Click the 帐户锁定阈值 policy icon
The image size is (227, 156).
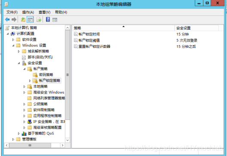[76, 40]
